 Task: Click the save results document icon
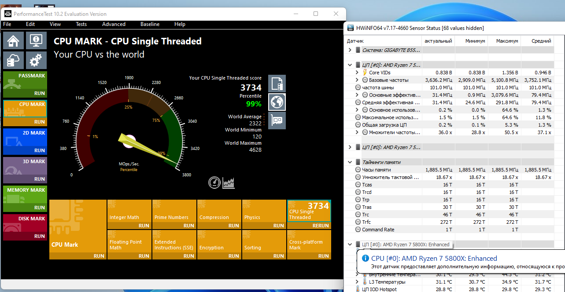pyautogui.click(x=277, y=83)
